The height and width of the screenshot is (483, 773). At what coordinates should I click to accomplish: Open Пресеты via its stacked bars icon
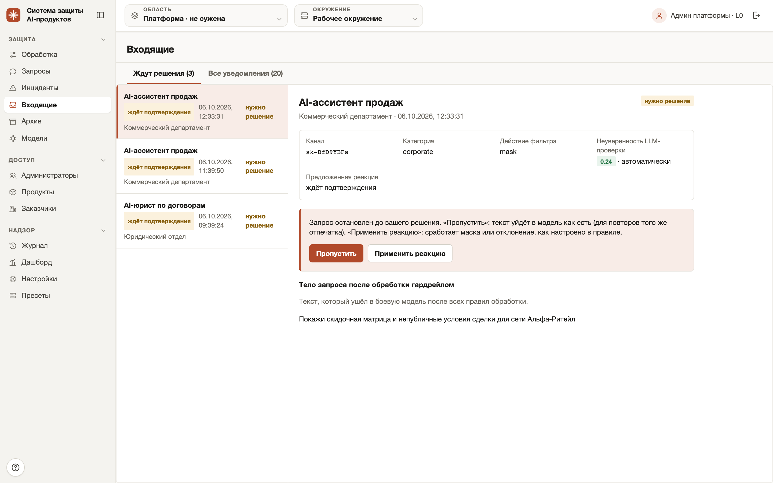point(13,295)
